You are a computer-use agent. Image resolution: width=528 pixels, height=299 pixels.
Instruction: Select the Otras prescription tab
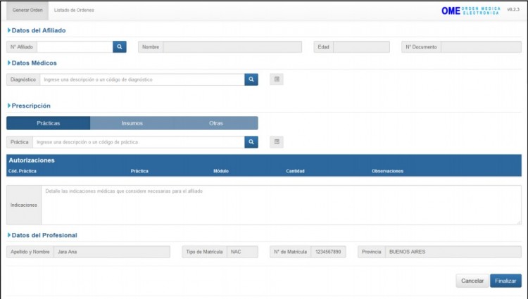[x=216, y=123]
